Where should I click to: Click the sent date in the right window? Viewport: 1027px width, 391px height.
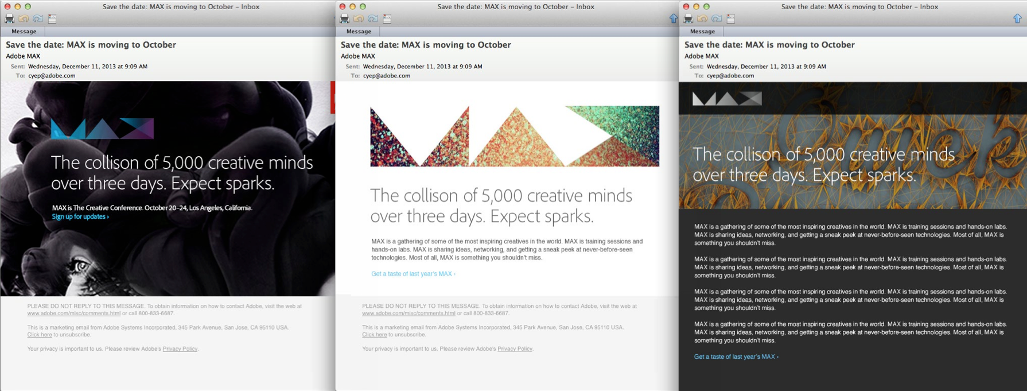[767, 67]
